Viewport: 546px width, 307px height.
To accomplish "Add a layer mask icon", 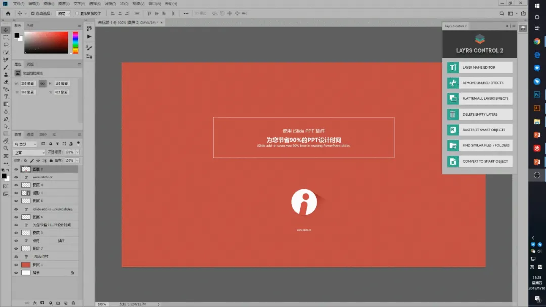I will [x=42, y=303].
